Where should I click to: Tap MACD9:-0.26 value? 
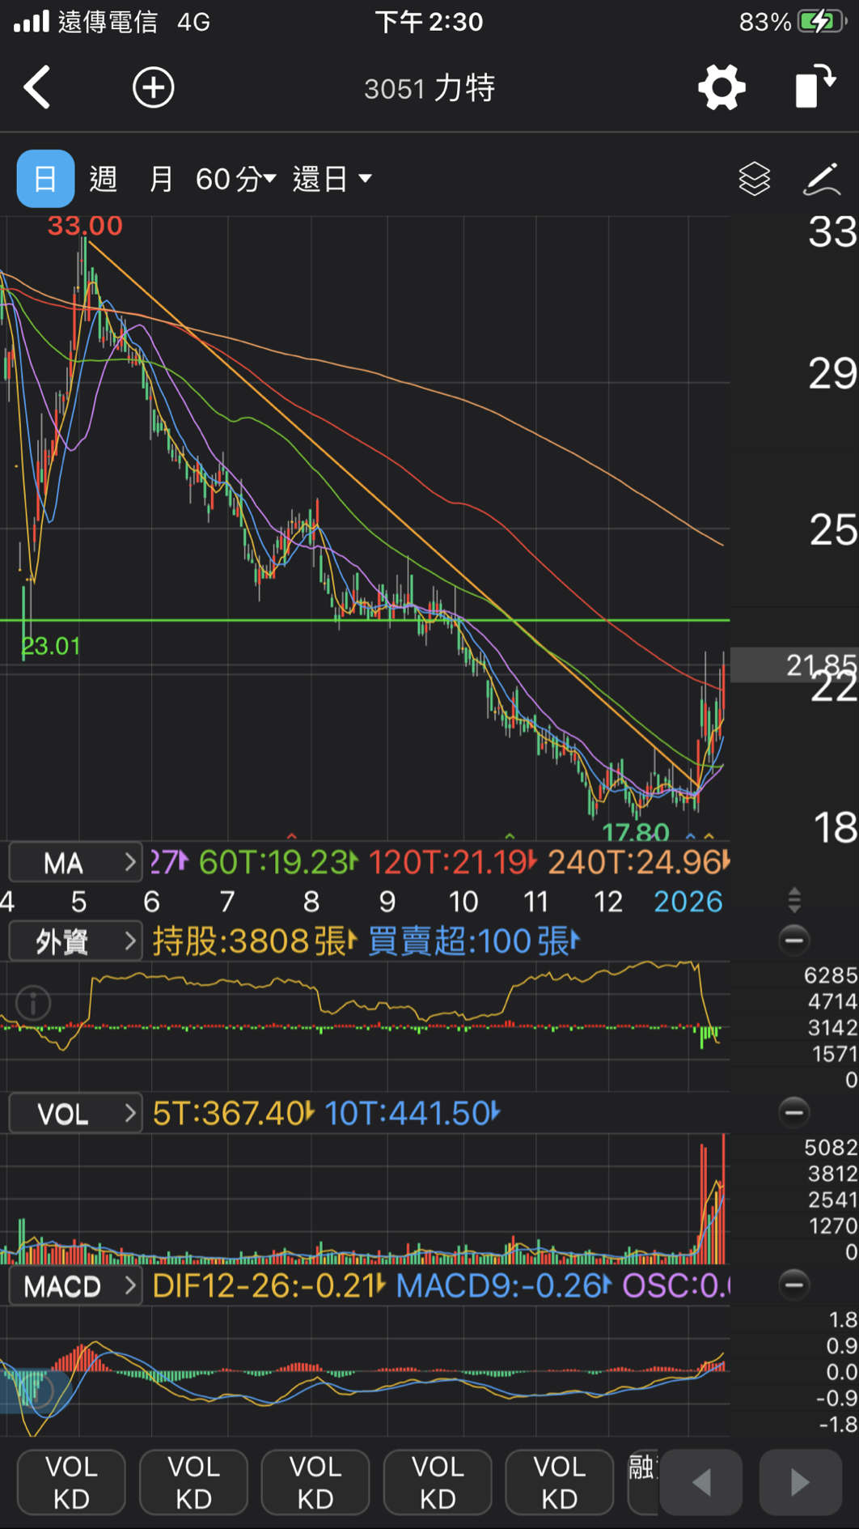[x=503, y=1285]
